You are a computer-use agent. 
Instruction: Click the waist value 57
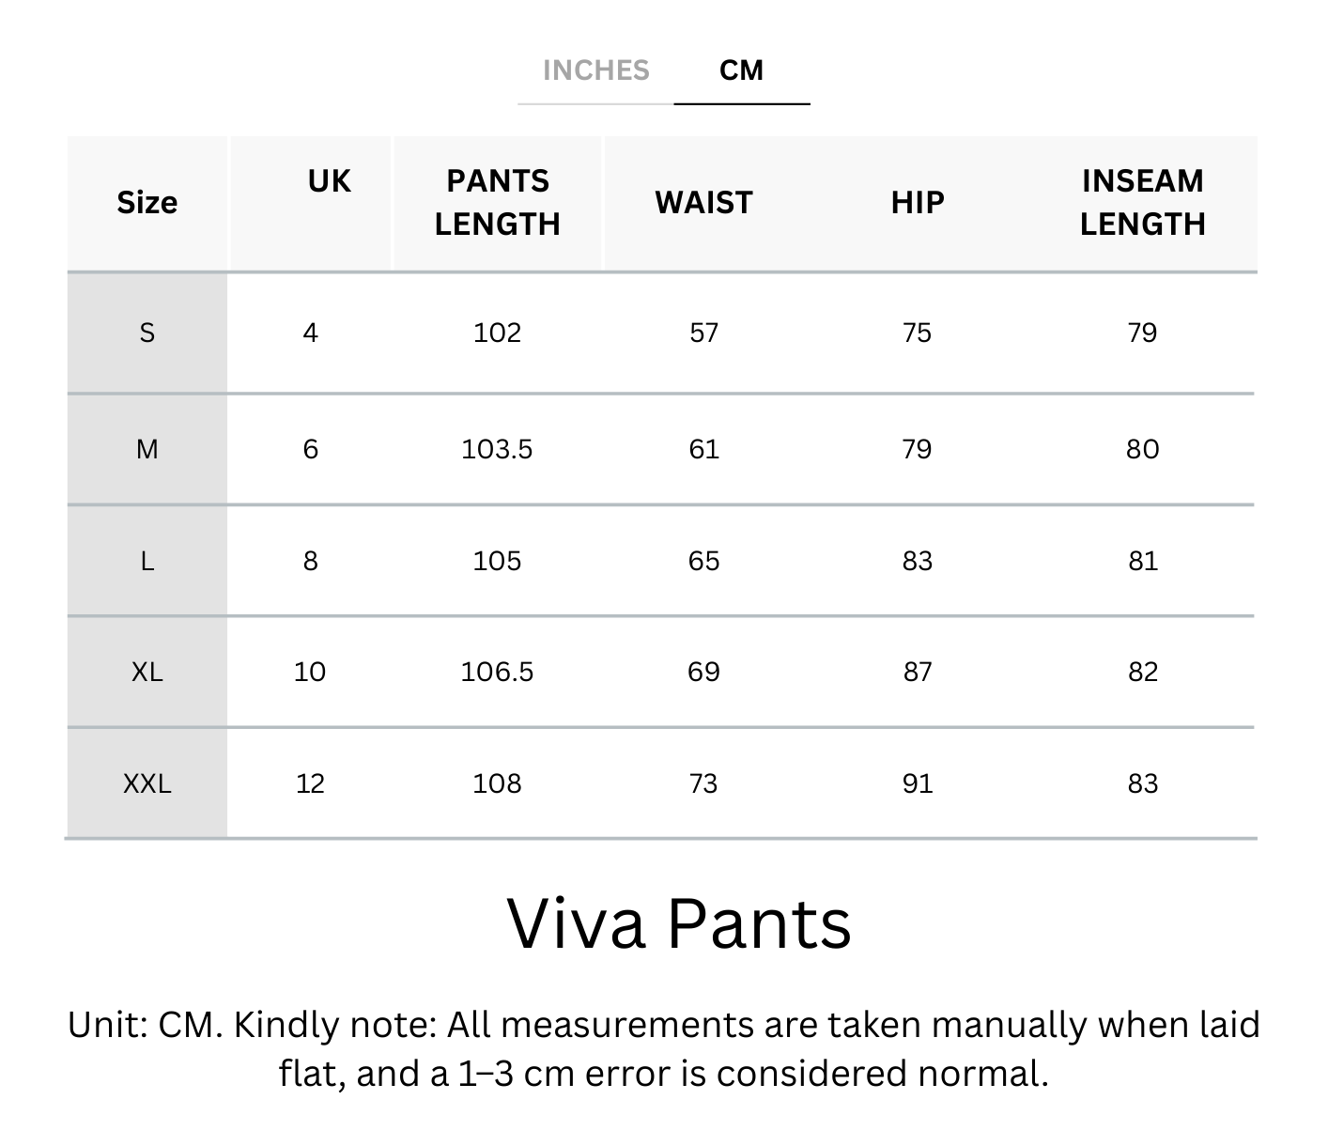[x=703, y=333]
